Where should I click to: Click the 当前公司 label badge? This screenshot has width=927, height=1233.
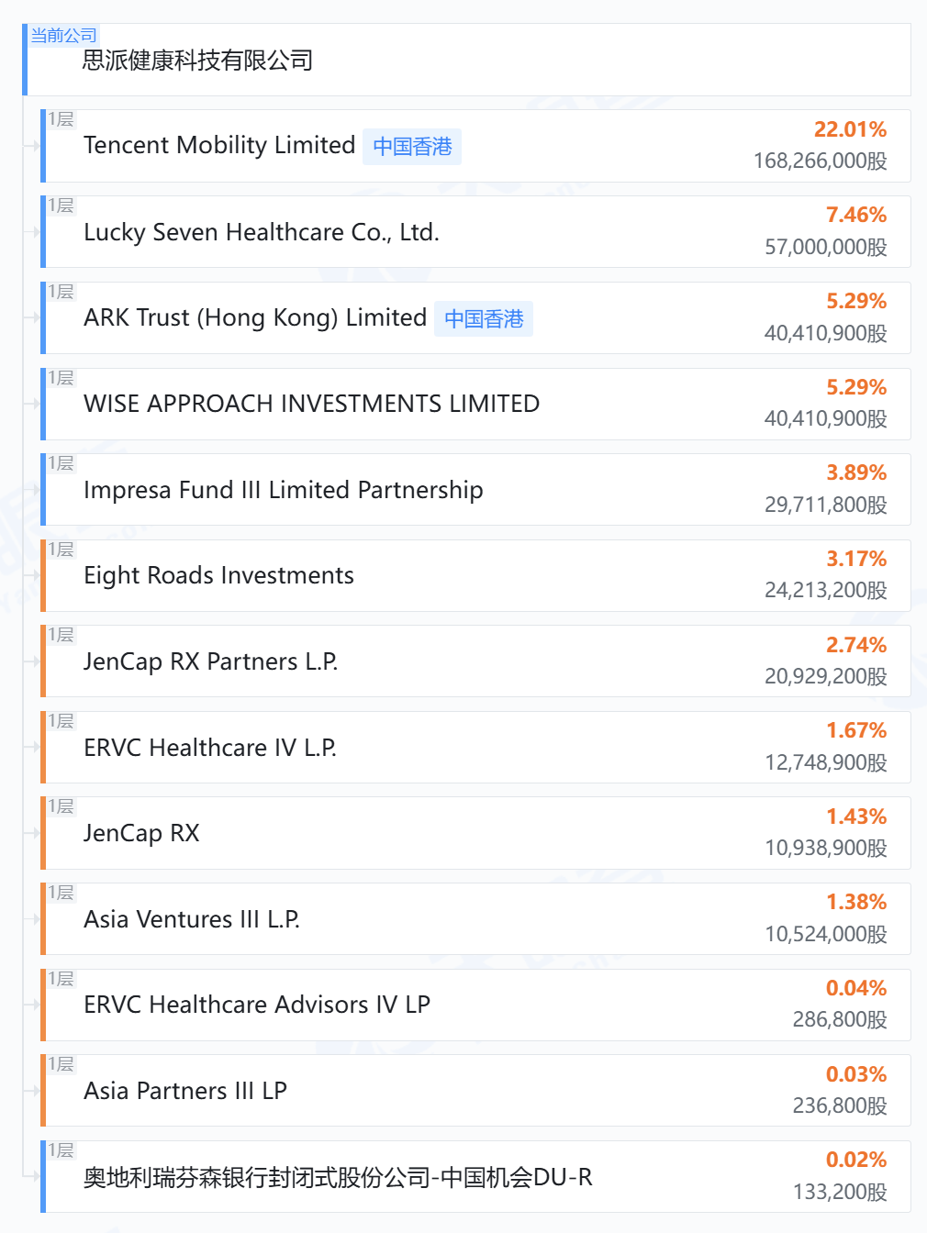(x=63, y=35)
